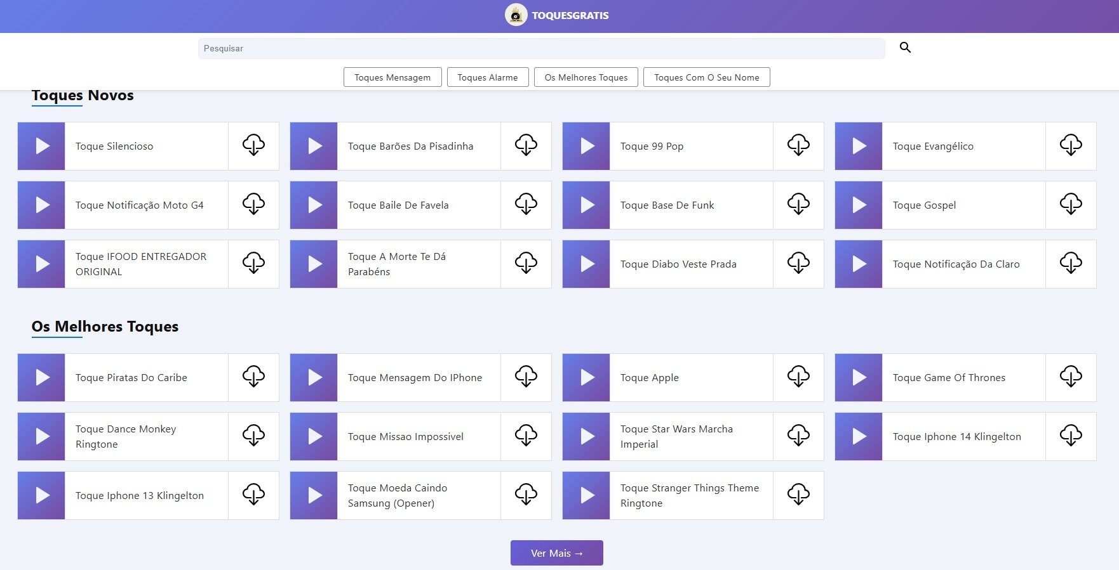The width and height of the screenshot is (1119, 570).
Task: Download Toque Baile De Favela
Action: coord(526,204)
